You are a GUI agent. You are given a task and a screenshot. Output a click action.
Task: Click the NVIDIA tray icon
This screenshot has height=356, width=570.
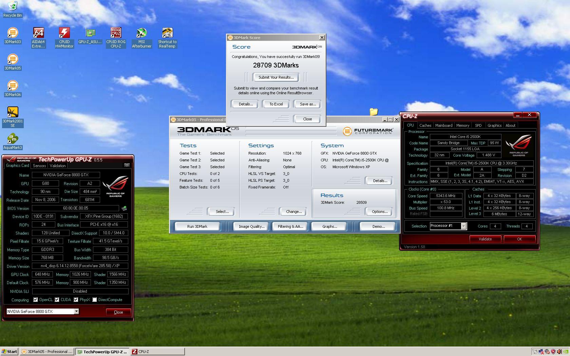click(x=566, y=352)
